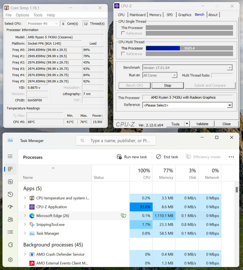Expand the SnippingTool.exe process row
The image size is (243, 270).
[25, 224]
